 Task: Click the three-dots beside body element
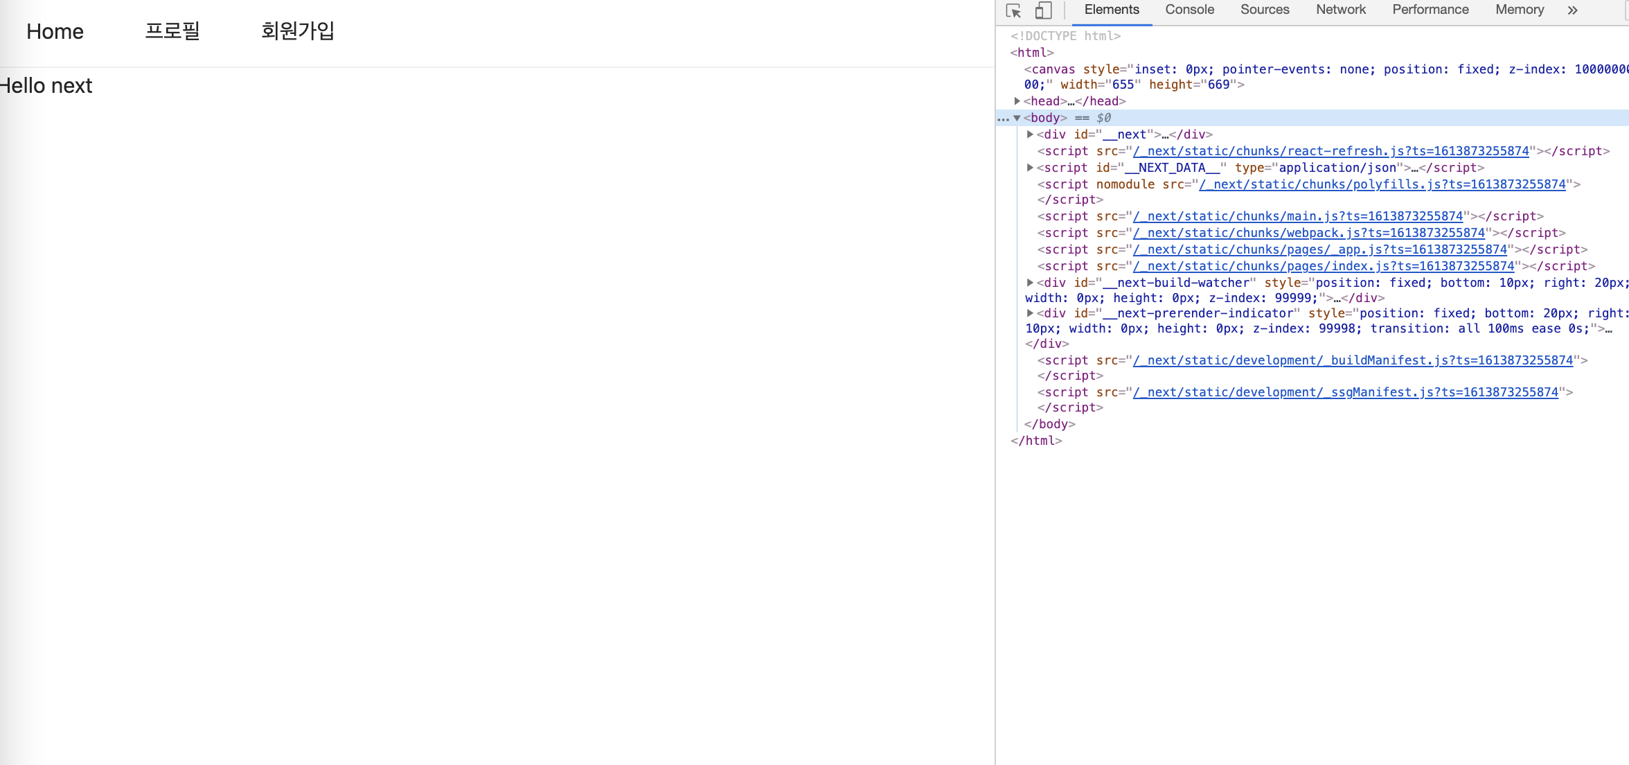click(x=1003, y=118)
